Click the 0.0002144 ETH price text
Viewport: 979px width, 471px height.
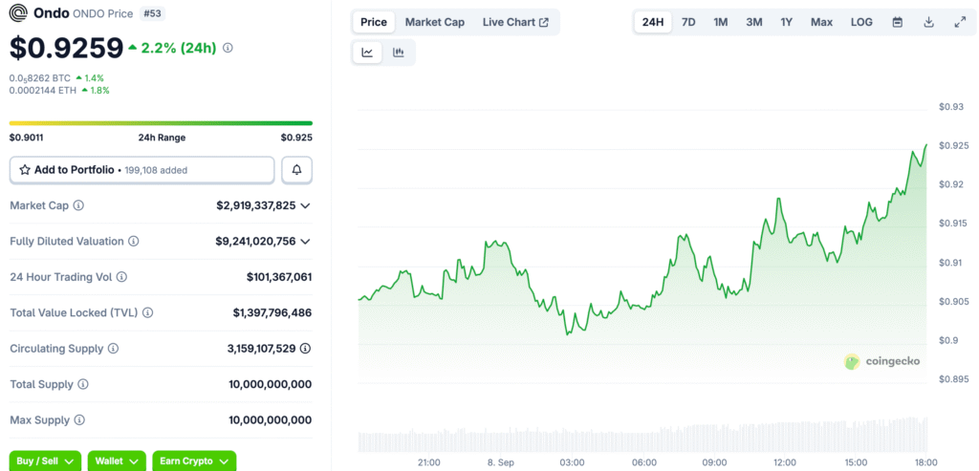click(42, 91)
